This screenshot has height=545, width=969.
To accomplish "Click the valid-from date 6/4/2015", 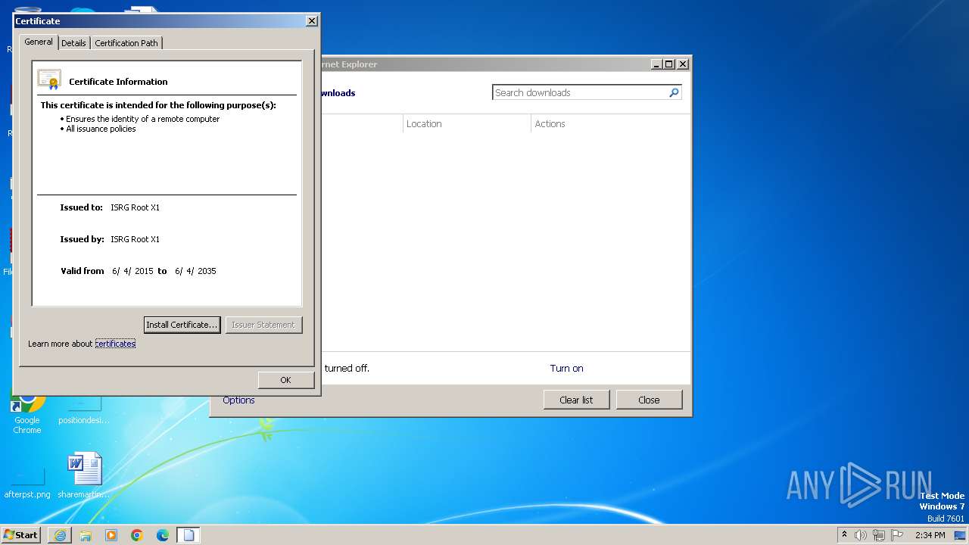I will click(132, 271).
